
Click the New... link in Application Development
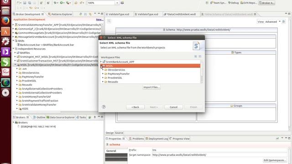(x=99, y=20)
